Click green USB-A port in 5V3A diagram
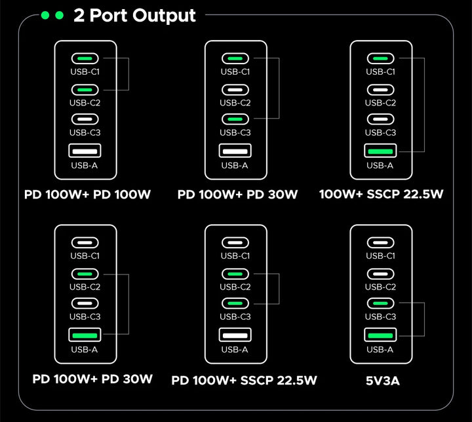Screen dimensions: 472x422 [x=380, y=335]
